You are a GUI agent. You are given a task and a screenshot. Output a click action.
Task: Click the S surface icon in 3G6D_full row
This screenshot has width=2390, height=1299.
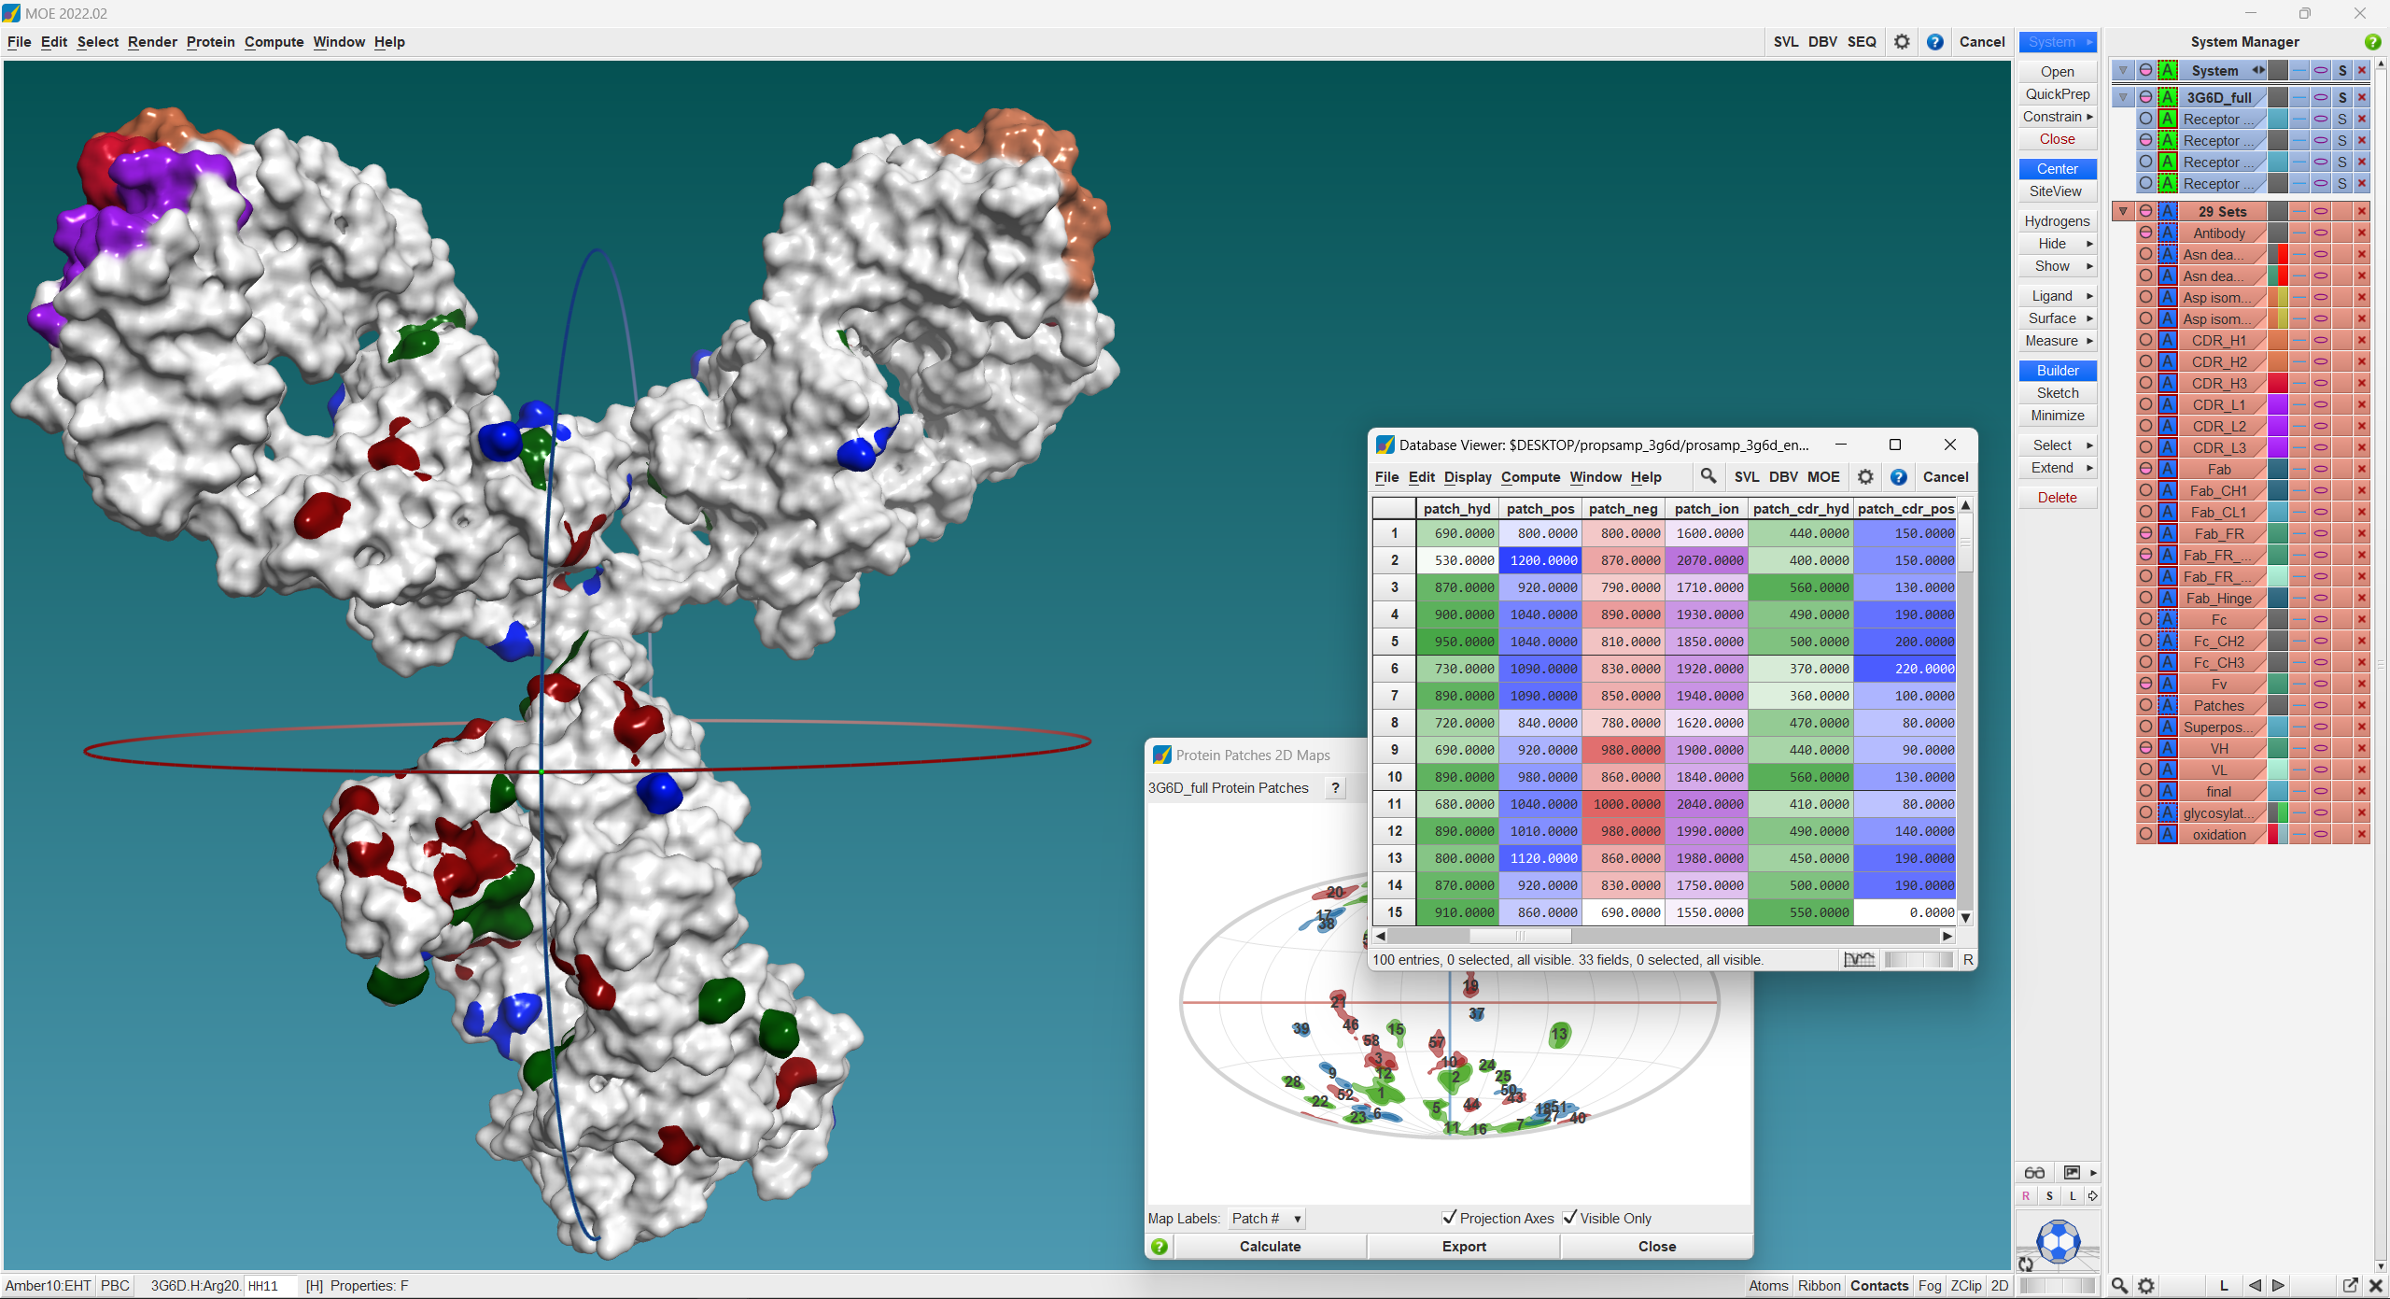2342,97
